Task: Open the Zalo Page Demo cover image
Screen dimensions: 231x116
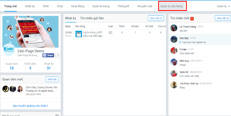Action: tap(31, 32)
